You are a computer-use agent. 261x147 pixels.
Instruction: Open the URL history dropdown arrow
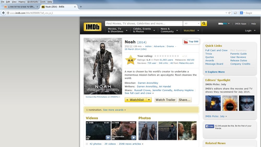(226, 13)
